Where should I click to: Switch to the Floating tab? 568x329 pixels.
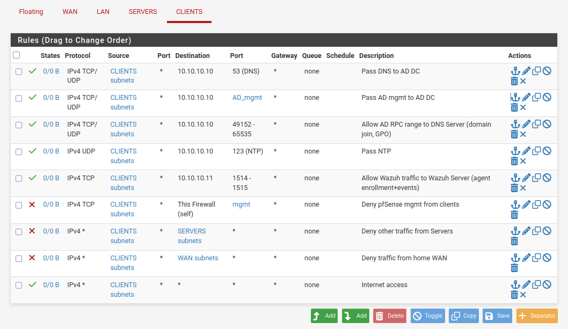[x=31, y=12]
